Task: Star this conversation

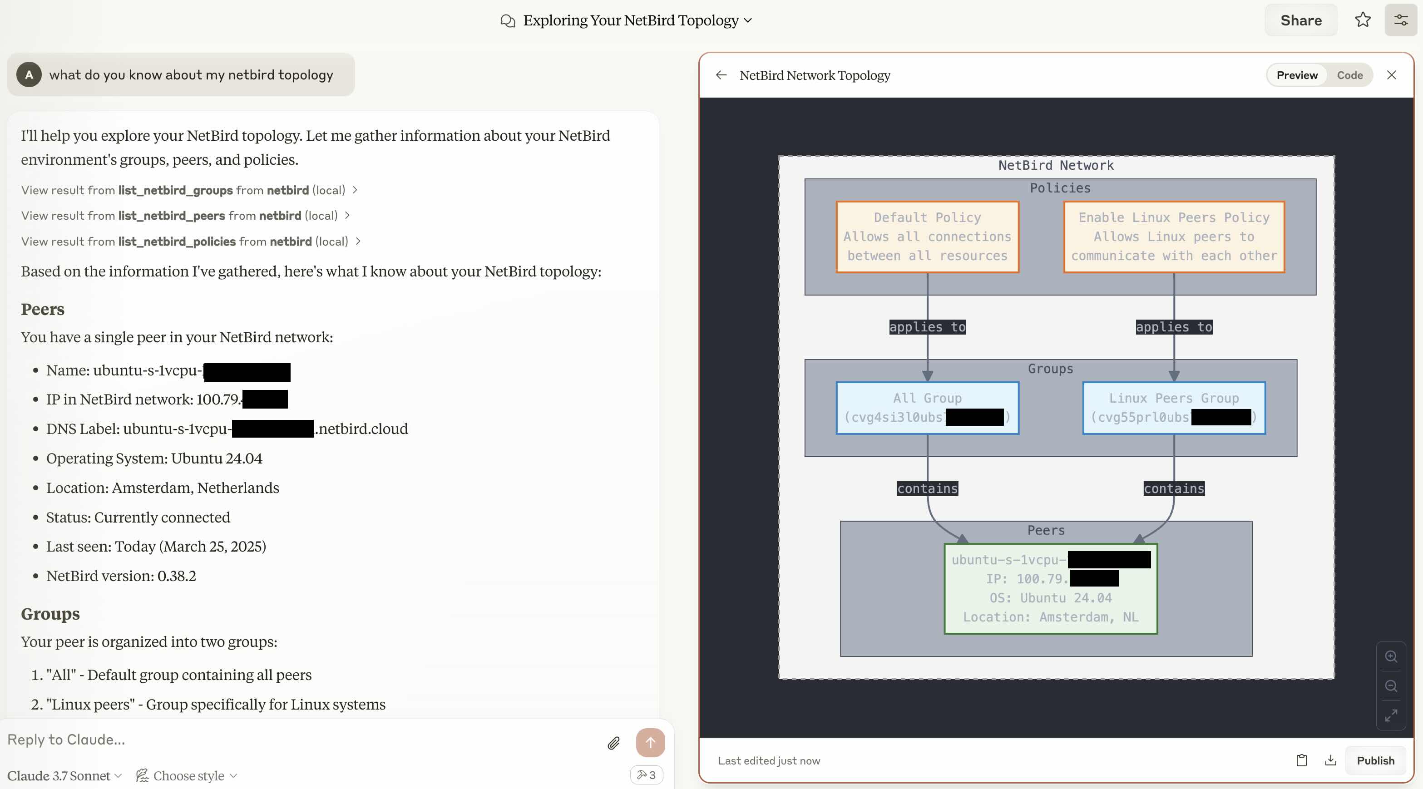Action: point(1362,20)
